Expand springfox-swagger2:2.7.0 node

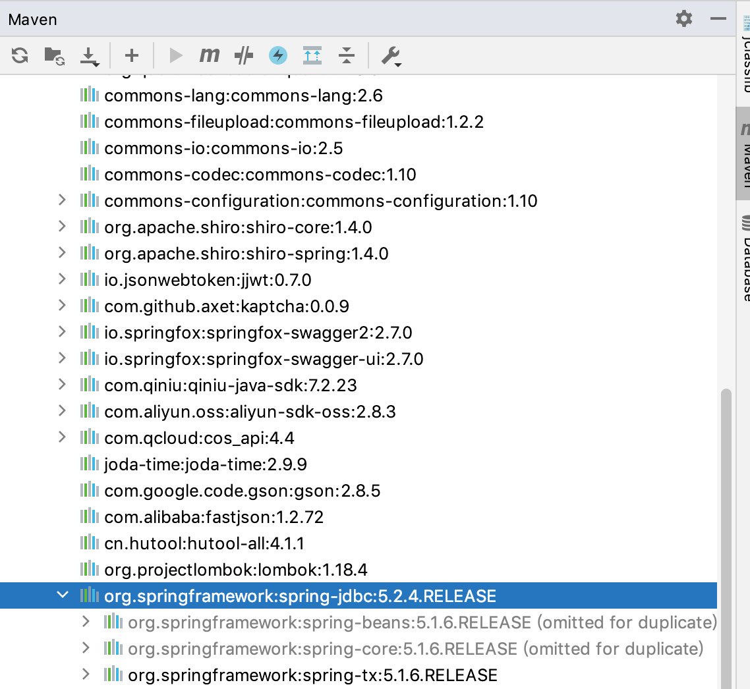pyautogui.click(x=62, y=332)
